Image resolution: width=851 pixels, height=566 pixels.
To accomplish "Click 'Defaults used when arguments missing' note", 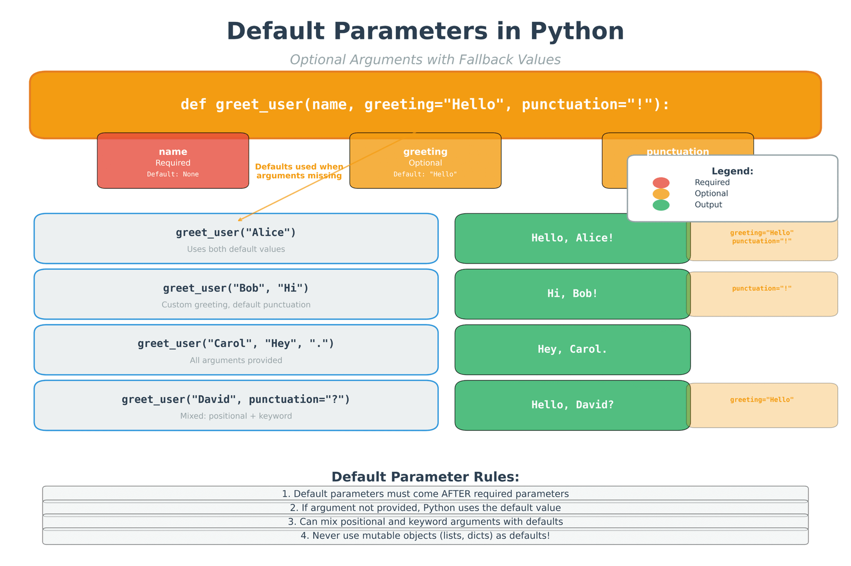I will point(299,171).
